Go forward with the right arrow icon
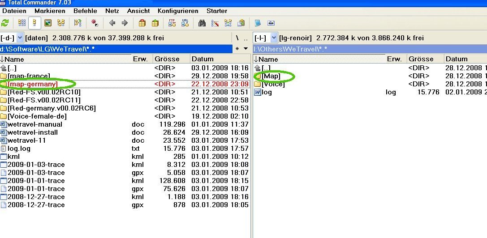The image size is (487, 238). pyautogui.click(x=125, y=23)
